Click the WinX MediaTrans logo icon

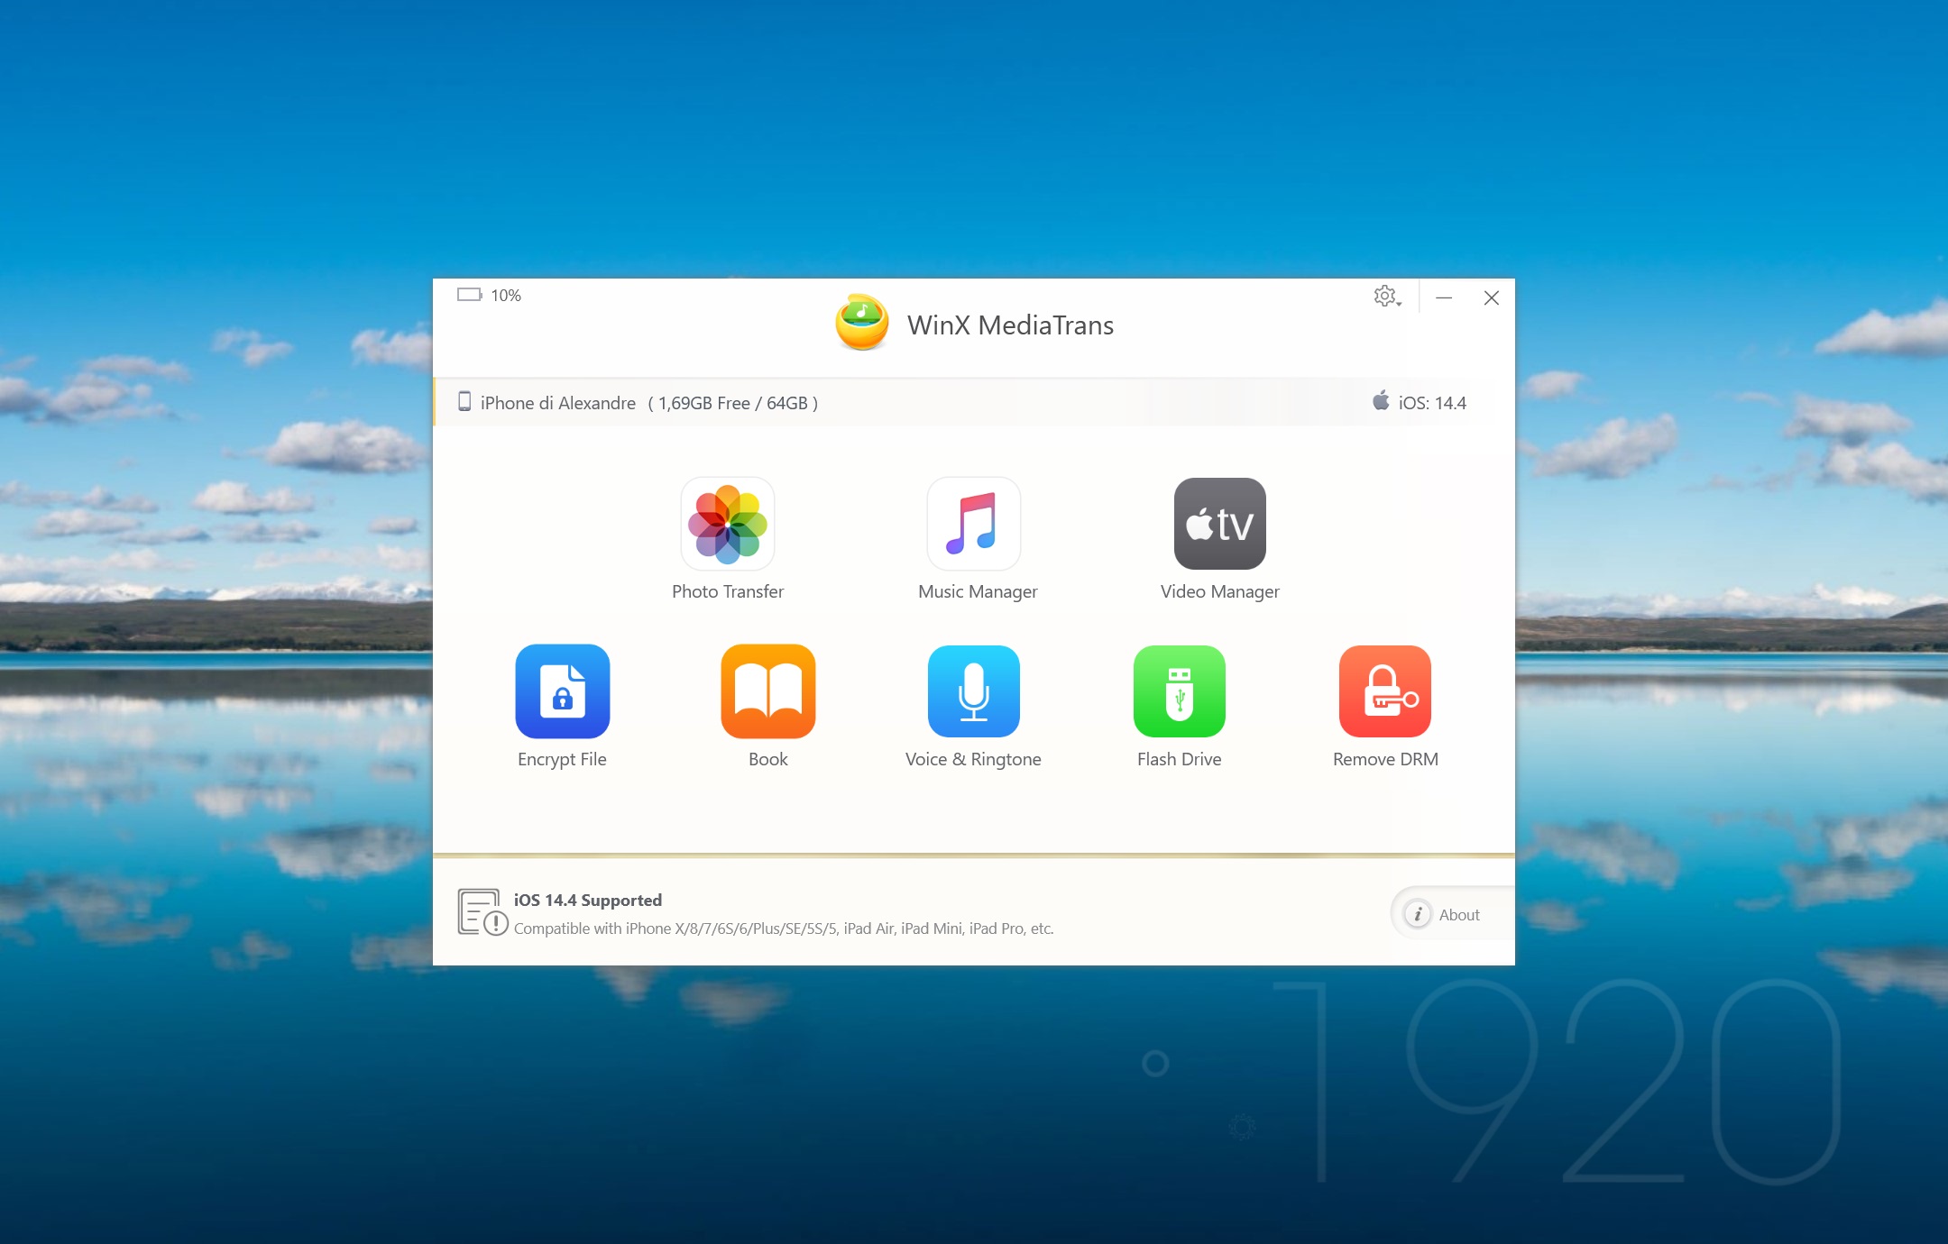(862, 323)
